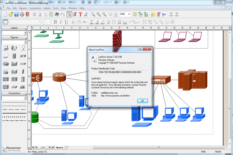Print using the printer icon
Screen dimensions: 233x155
click(22, 14)
